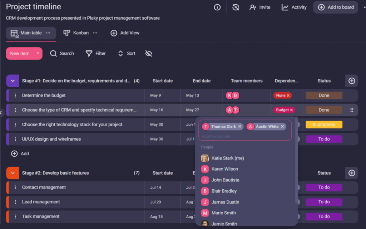Image resolution: width=366 pixels, height=229 pixels.
Task: Select Karen Wilson from people list
Action: click(x=224, y=169)
